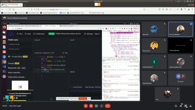Click Ubuntu Software icon in shared dock

(4, 52)
